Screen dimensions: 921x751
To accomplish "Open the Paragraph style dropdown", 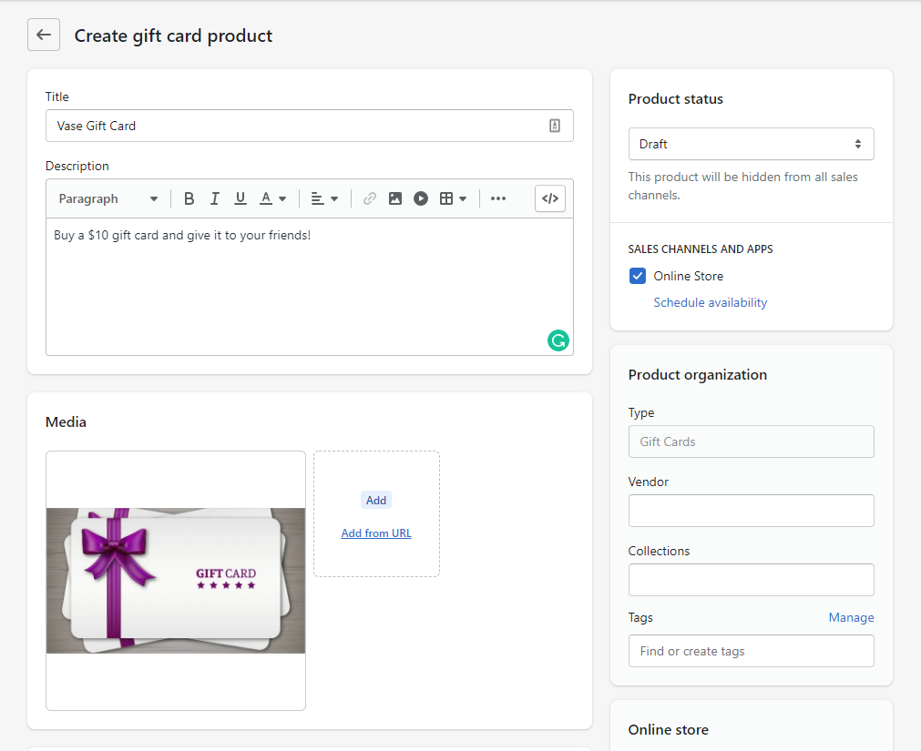I will [107, 198].
